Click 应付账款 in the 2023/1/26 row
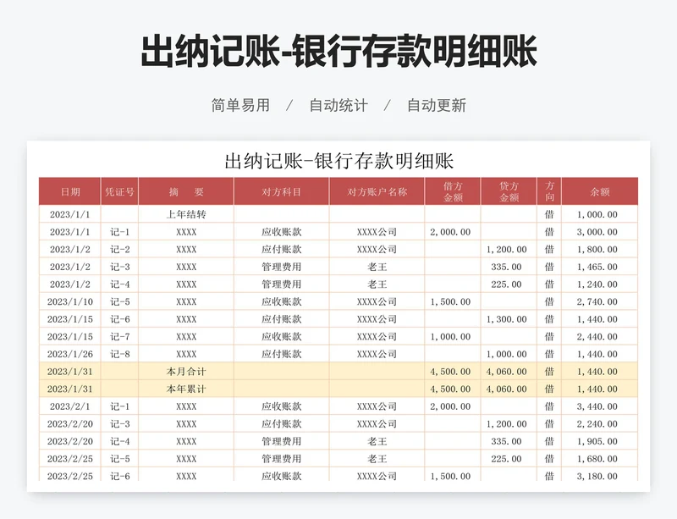 (282, 354)
